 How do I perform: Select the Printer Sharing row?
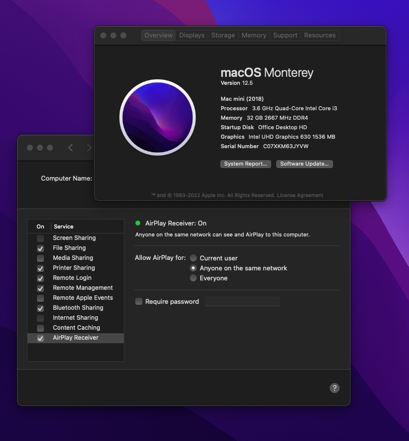76,268
